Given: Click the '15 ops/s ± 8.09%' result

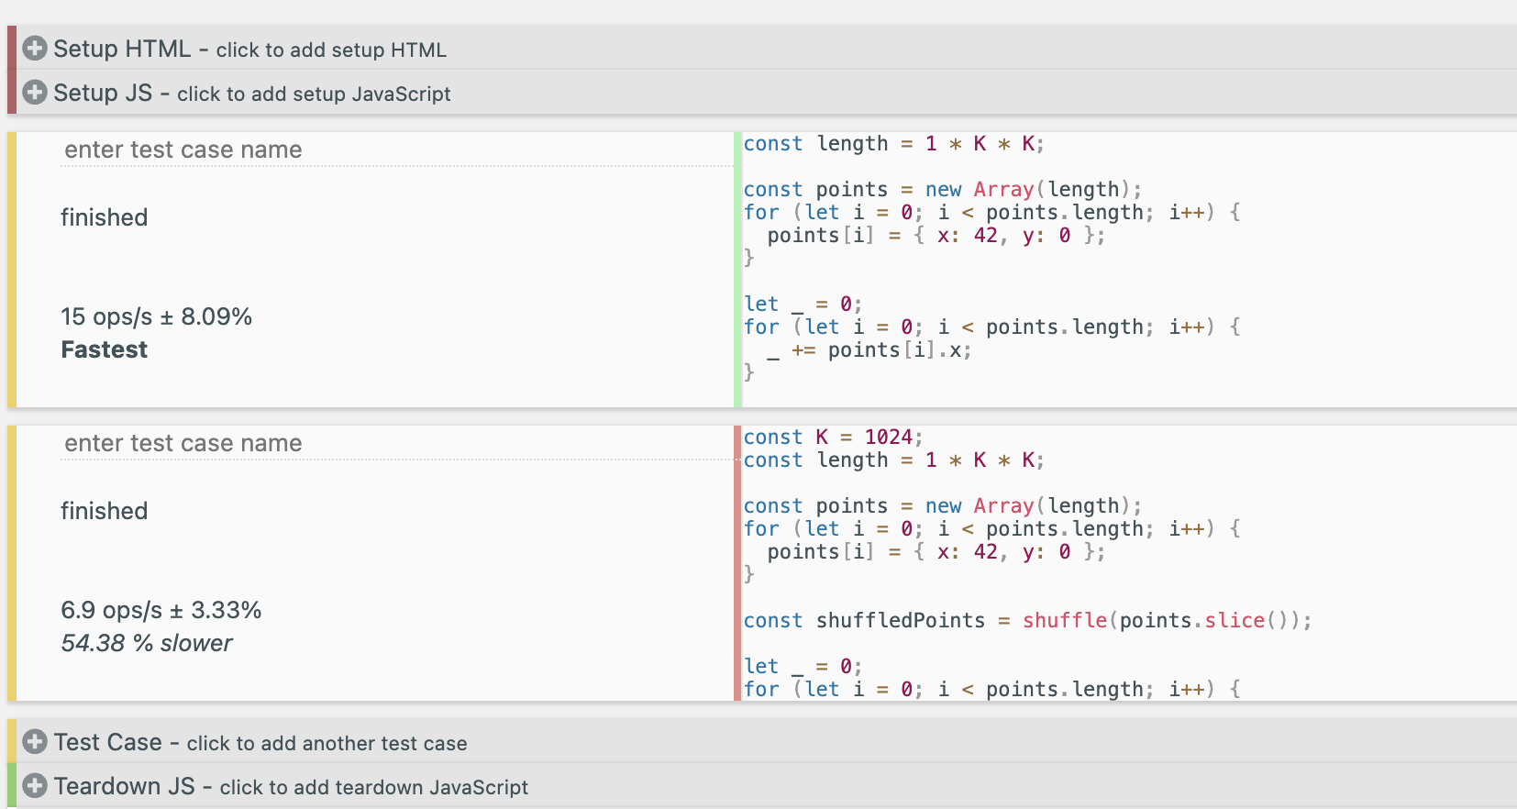Looking at the screenshot, I should tap(156, 316).
